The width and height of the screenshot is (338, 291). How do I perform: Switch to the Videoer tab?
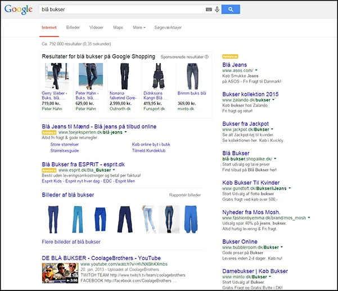96,28
